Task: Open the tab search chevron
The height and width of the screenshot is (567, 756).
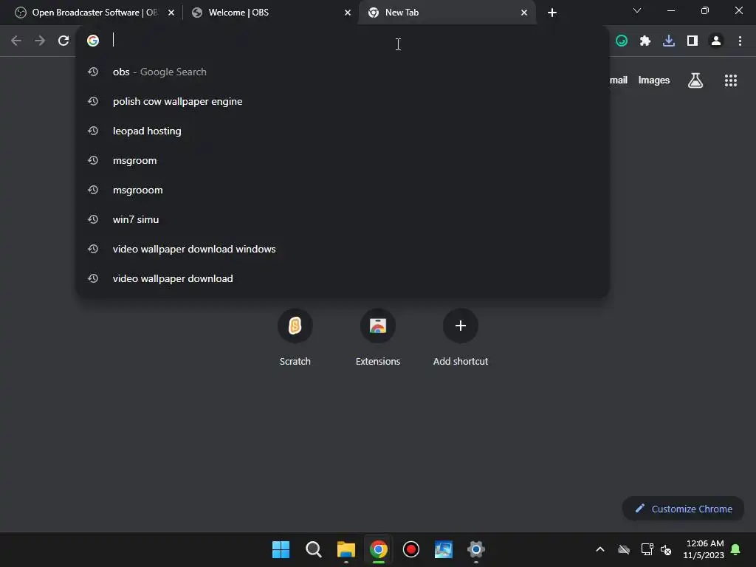Action: click(x=637, y=10)
